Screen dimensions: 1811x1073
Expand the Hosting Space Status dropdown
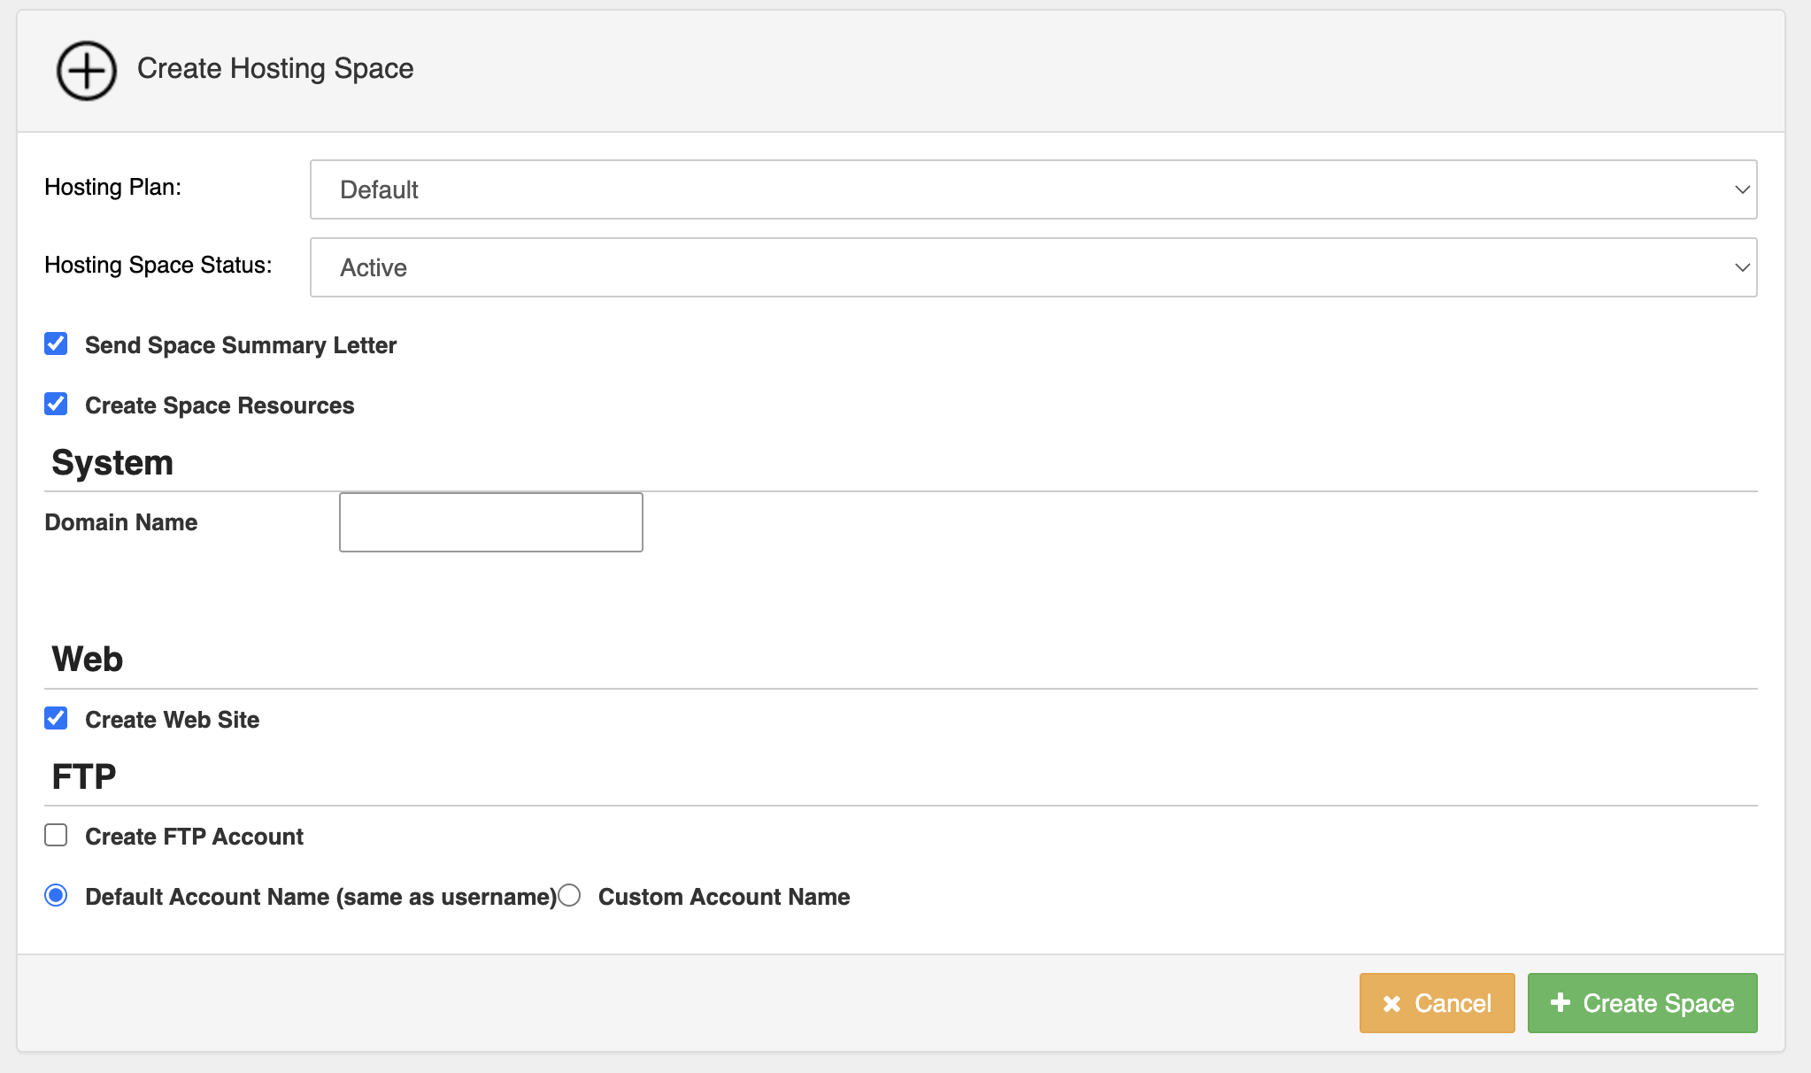point(1032,267)
